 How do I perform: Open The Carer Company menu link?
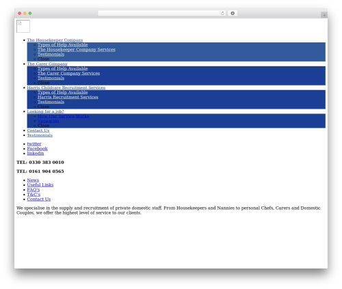[47, 64]
